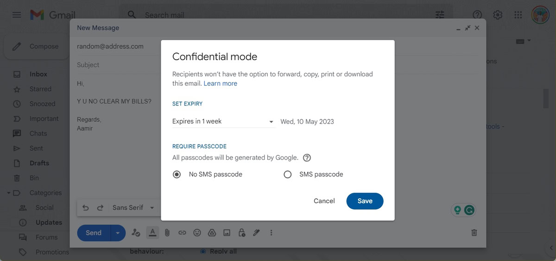Screen dimensions: 556x261
Task: Toggle the formatting options text icon
Action: click(152, 233)
